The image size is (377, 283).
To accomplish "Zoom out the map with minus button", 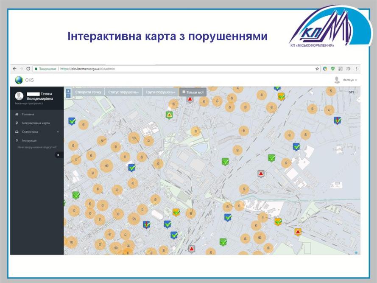I will pyautogui.click(x=68, y=96).
